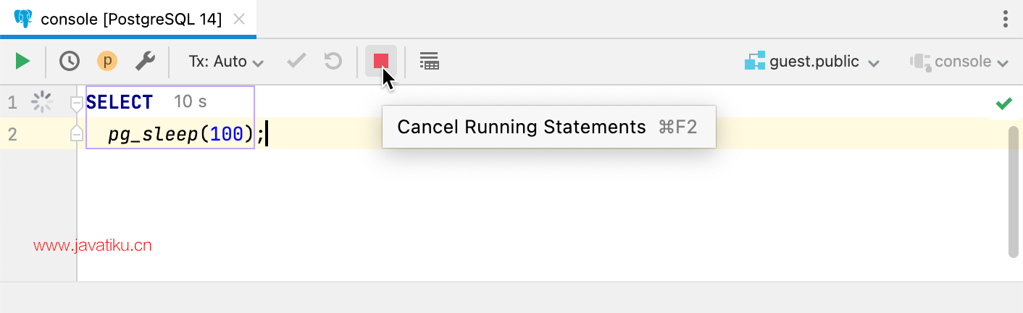Expand the guest.public schema dropdown

pyautogui.click(x=812, y=62)
